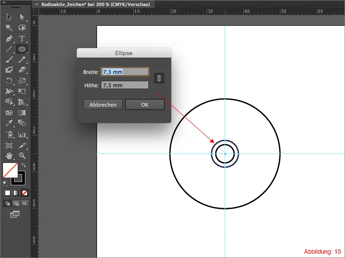Enable Draw Inside mode

[25, 203]
